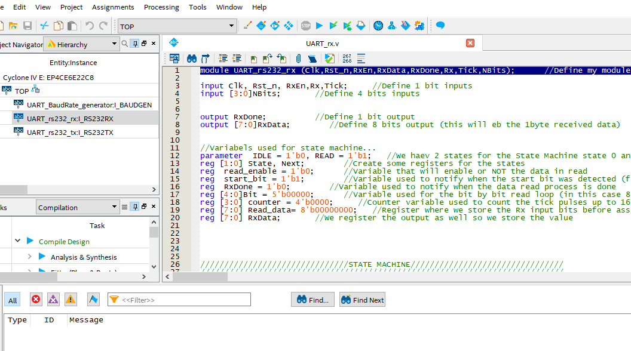Save the current file with the disk icon
The width and height of the screenshot is (631, 351).
27,26
